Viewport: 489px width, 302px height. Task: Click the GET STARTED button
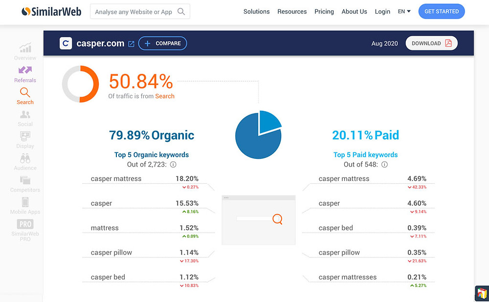[441, 12]
